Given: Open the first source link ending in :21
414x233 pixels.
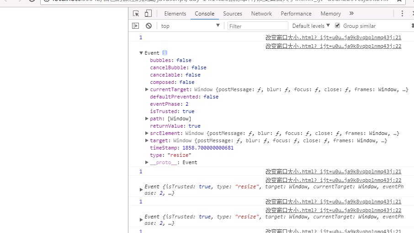Looking at the screenshot, I should click(x=333, y=38).
